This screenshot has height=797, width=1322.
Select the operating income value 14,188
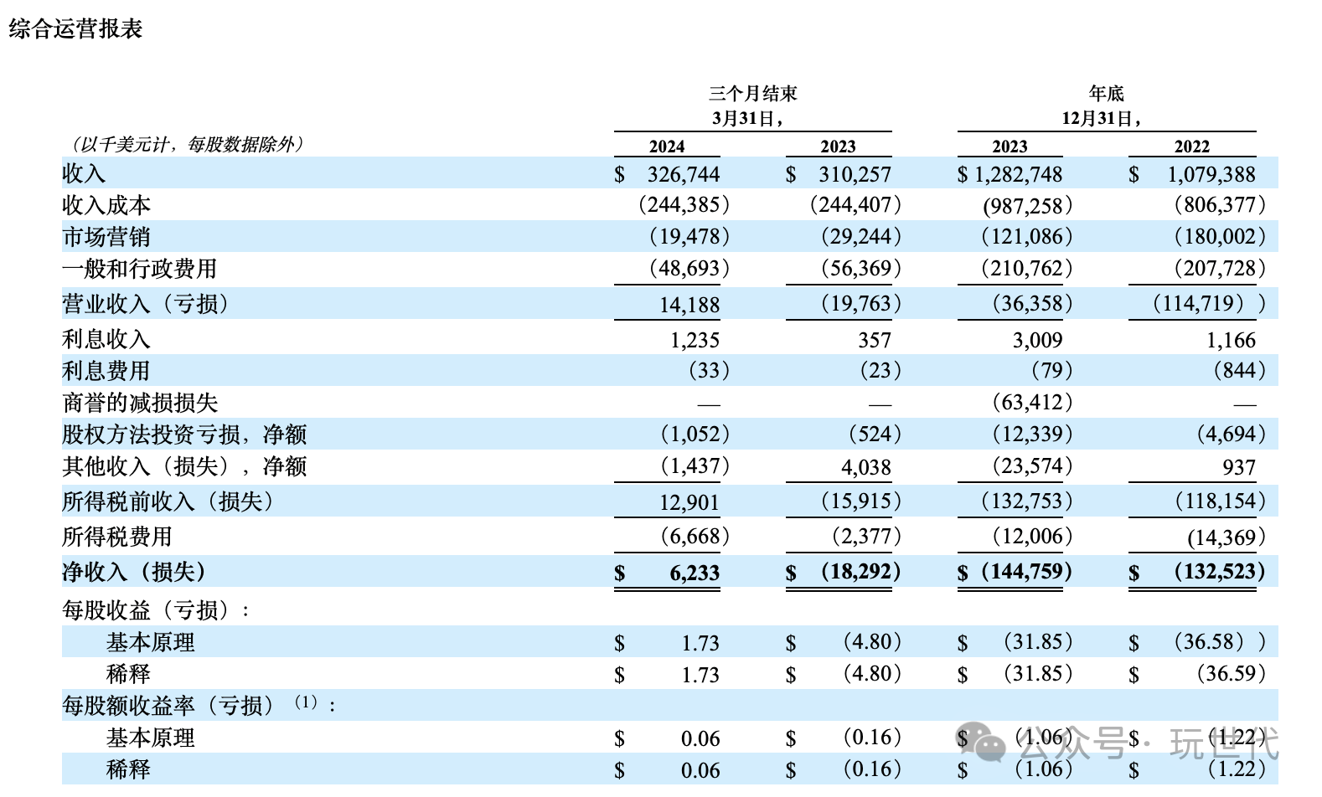689,305
